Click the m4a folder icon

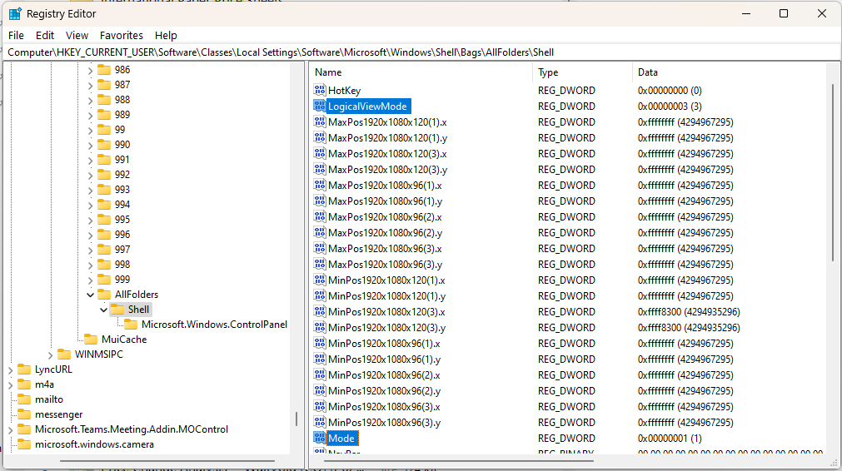[x=24, y=384]
